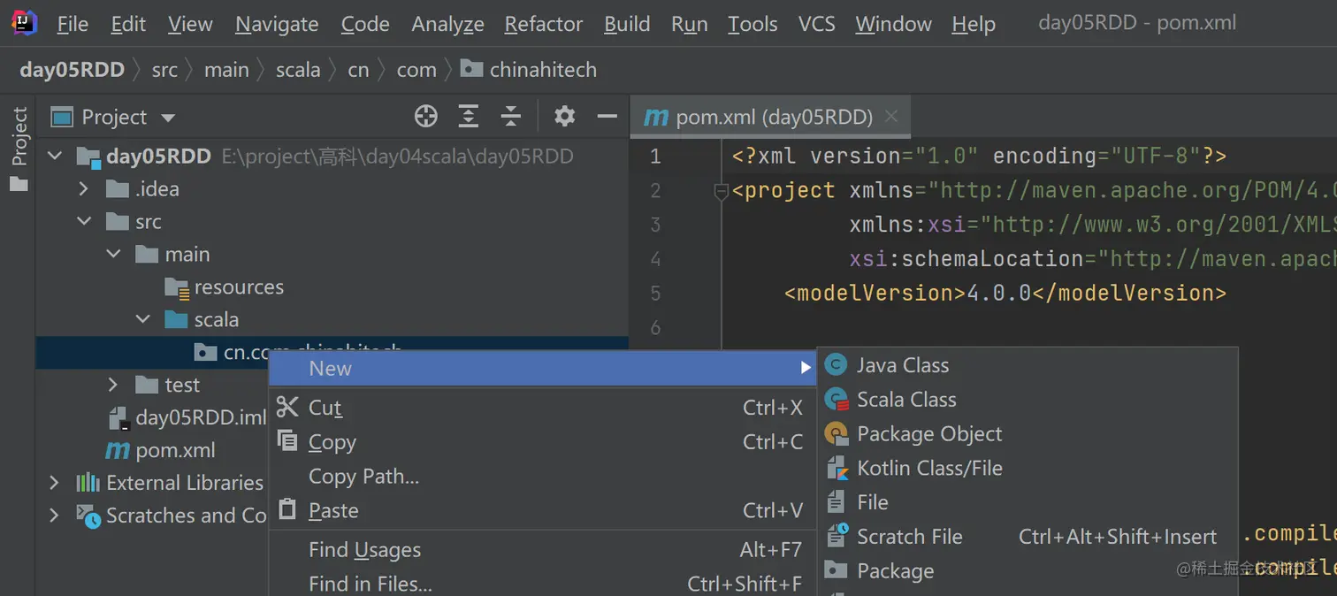Image resolution: width=1337 pixels, height=596 pixels.
Task: Click the Scratches and Consoles icon
Action: click(88, 516)
